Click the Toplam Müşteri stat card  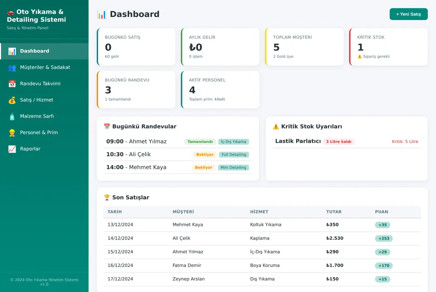(x=304, y=47)
